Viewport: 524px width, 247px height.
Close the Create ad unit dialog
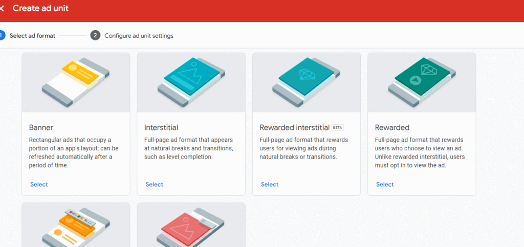point(2,8)
